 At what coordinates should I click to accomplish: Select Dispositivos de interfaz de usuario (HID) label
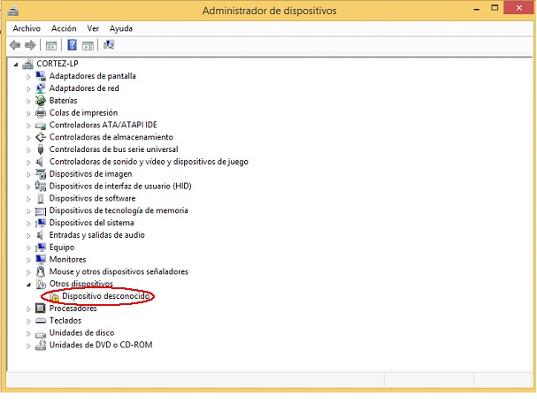tap(120, 187)
